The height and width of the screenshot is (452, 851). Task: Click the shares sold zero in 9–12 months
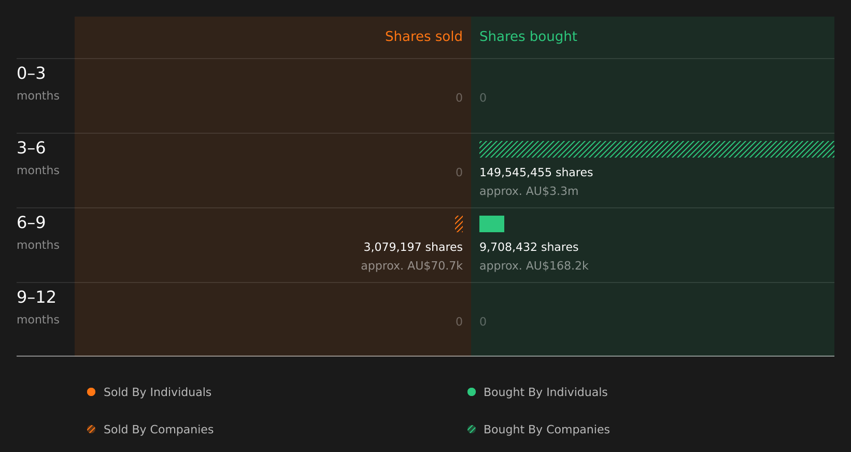tap(459, 322)
